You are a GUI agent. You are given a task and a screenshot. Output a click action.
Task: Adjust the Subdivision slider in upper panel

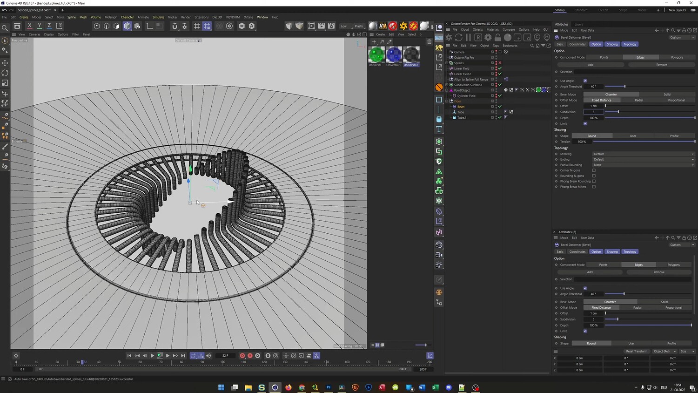[x=650, y=112]
